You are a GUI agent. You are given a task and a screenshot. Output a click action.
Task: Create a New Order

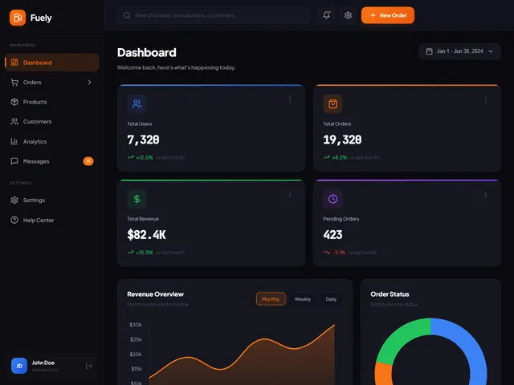(388, 15)
